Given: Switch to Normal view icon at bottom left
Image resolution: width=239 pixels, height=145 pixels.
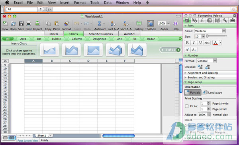Looking at the screenshot, I should click(x=5, y=138).
